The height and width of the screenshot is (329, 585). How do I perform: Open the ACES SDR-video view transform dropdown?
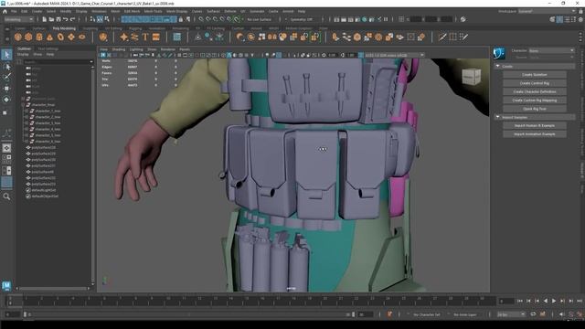pyautogui.click(x=394, y=55)
